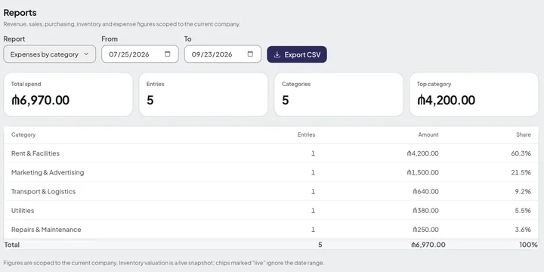Click the Top category card
Screen dimensions: 544x272
click(x=474, y=94)
